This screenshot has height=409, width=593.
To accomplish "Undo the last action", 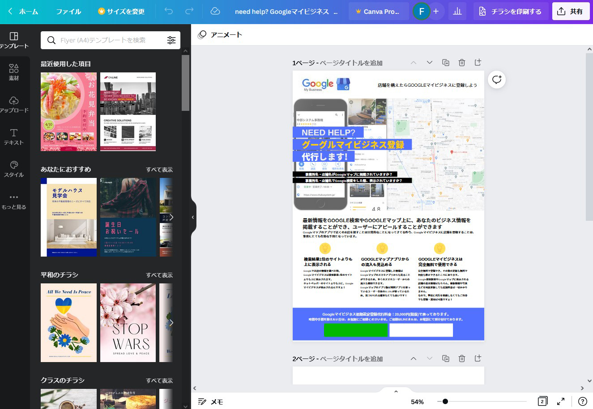I will pos(169,12).
